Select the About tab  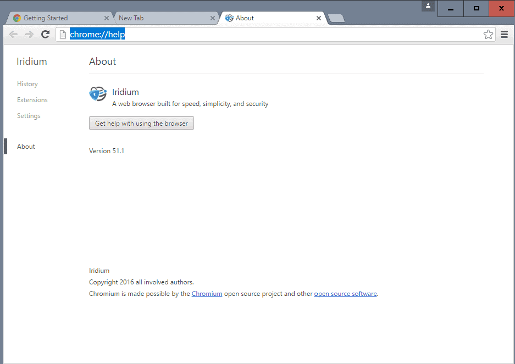click(x=272, y=18)
